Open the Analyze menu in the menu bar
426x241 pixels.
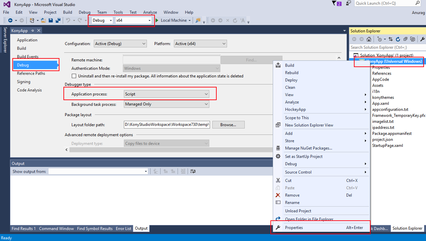(x=150, y=12)
